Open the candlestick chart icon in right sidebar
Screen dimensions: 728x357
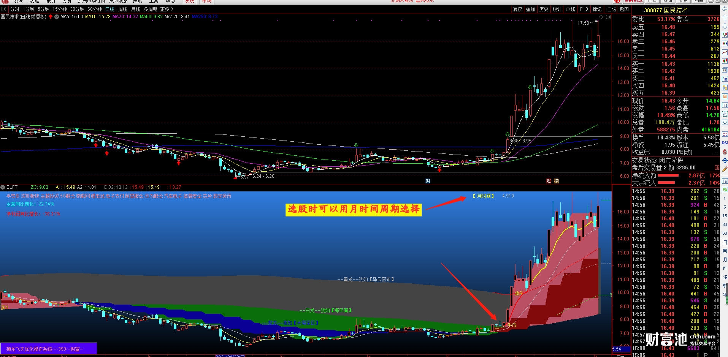(725, 61)
